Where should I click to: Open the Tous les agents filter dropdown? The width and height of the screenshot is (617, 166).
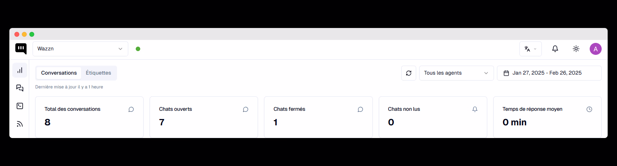point(457,73)
